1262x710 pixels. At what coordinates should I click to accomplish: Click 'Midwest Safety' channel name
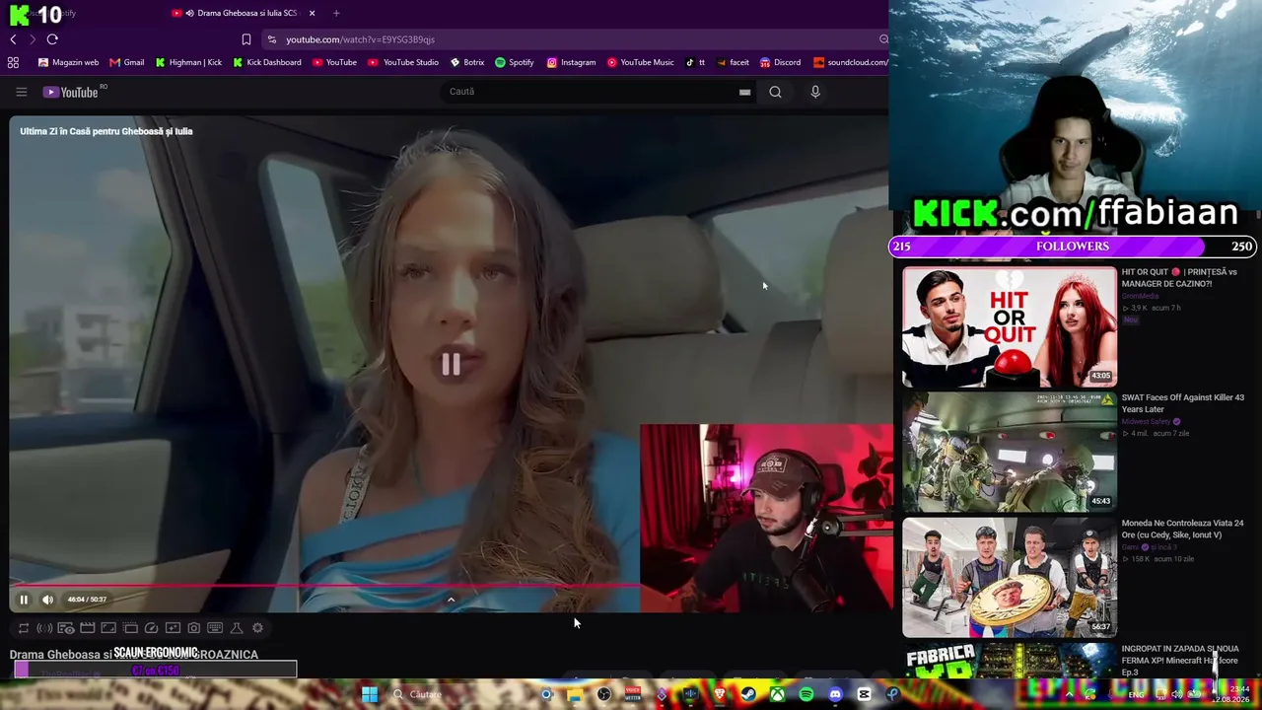pos(1146,422)
